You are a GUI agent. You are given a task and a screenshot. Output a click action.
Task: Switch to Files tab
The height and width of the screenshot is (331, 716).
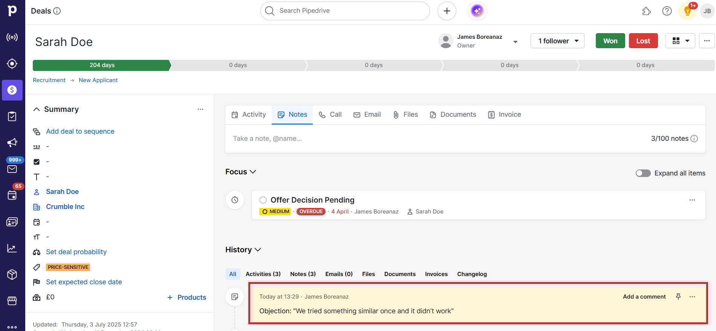(405, 114)
